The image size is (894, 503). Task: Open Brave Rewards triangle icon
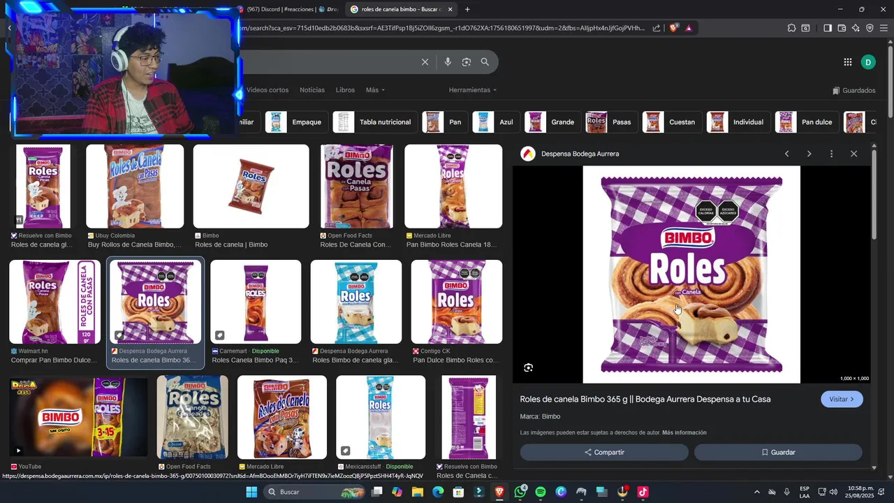click(689, 28)
